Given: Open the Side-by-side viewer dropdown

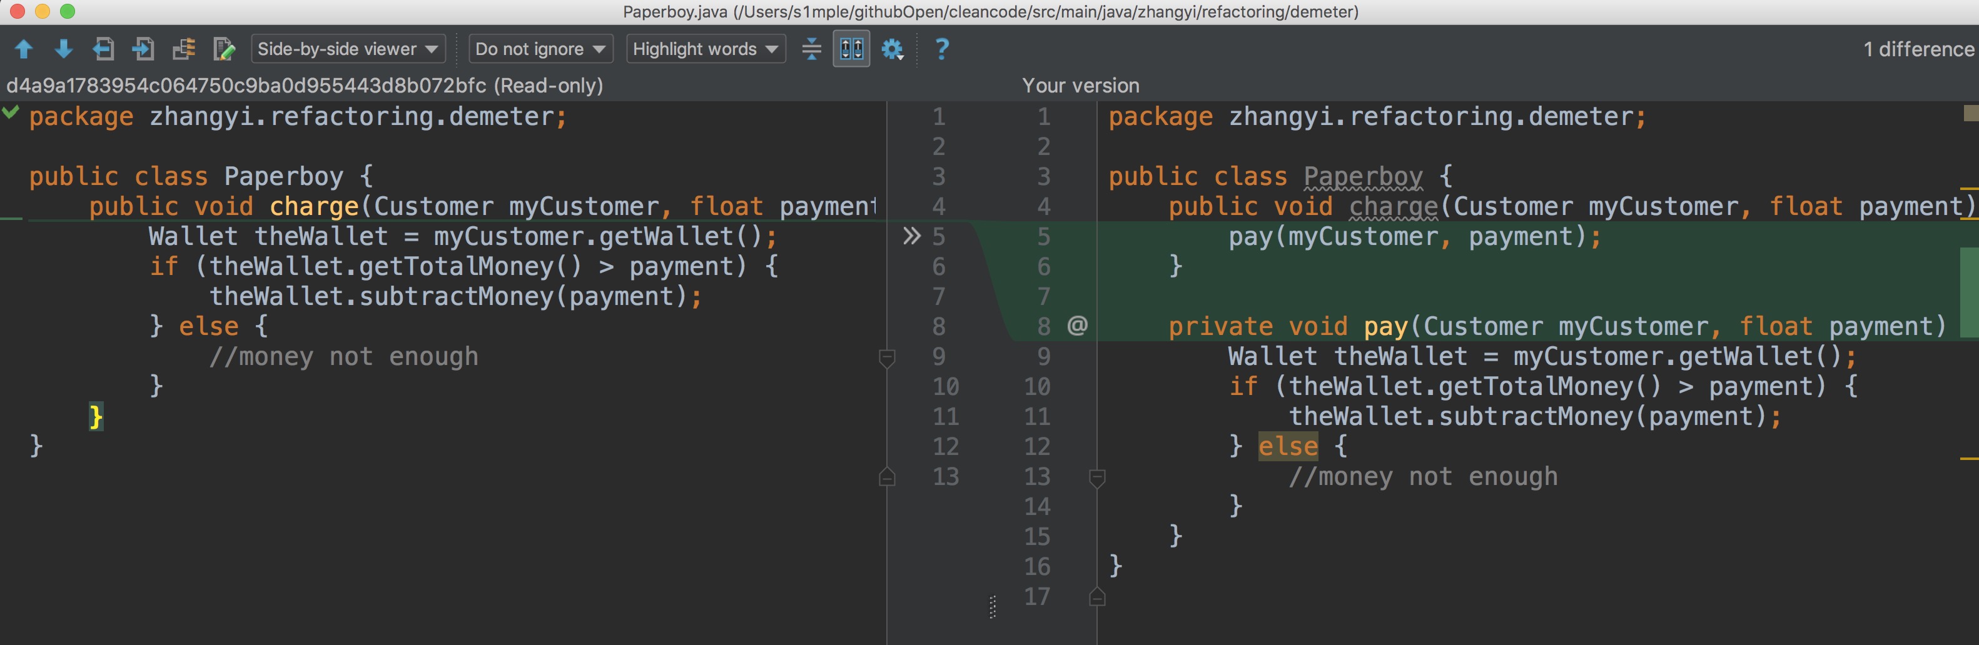Looking at the screenshot, I should pyautogui.click(x=347, y=49).
